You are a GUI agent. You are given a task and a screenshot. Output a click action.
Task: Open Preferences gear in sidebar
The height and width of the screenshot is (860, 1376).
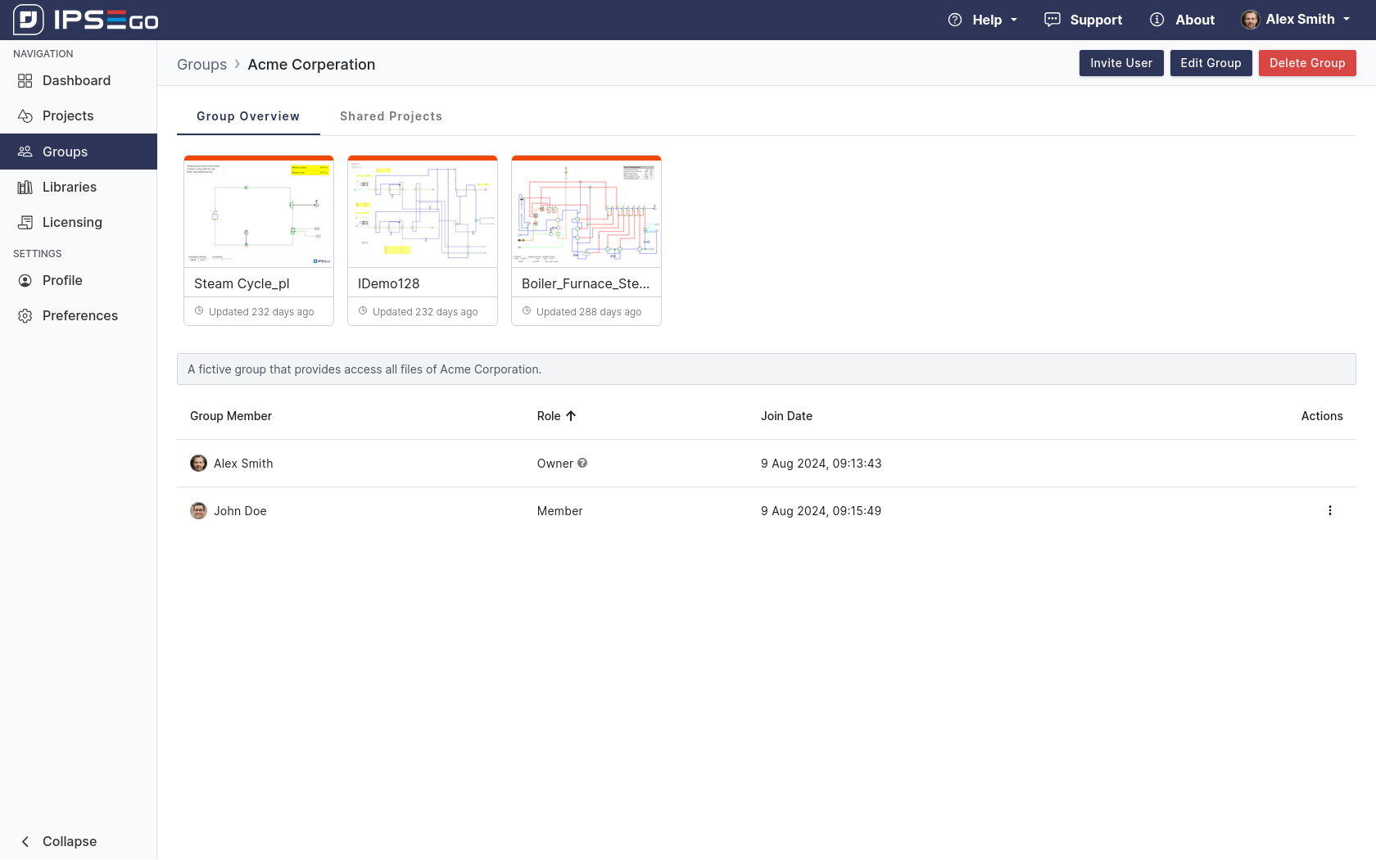coord(25,315)
